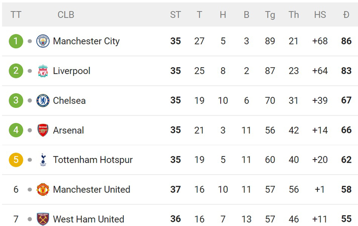The height and width of the screenshot is (226, 358).
Task: Click the green rank 3 badge
Action: pyautogui.click(x=16, y=101)
